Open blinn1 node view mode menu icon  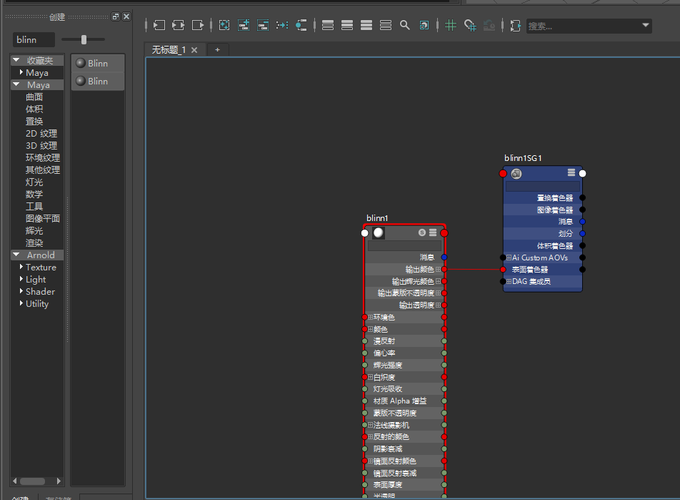pyautogui.click(x=433, y=232)
